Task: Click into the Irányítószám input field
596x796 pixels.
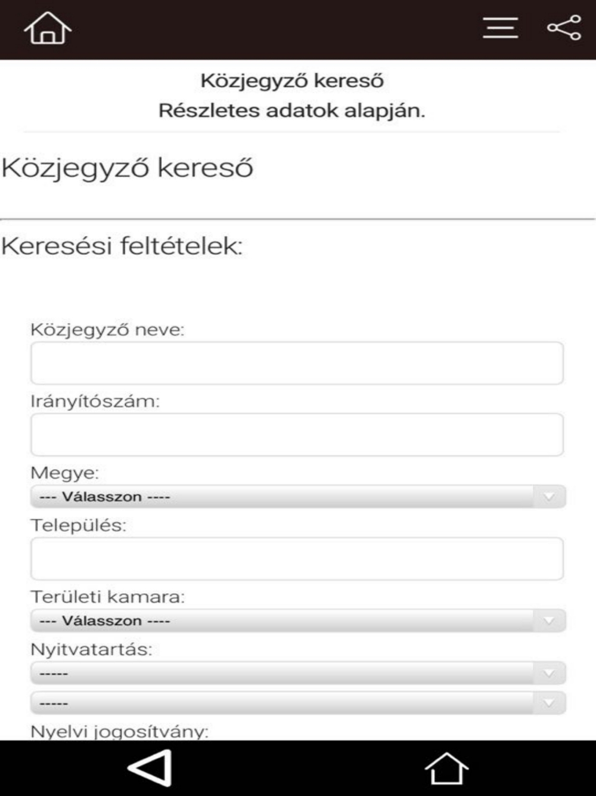Action: tap(297, 434)
